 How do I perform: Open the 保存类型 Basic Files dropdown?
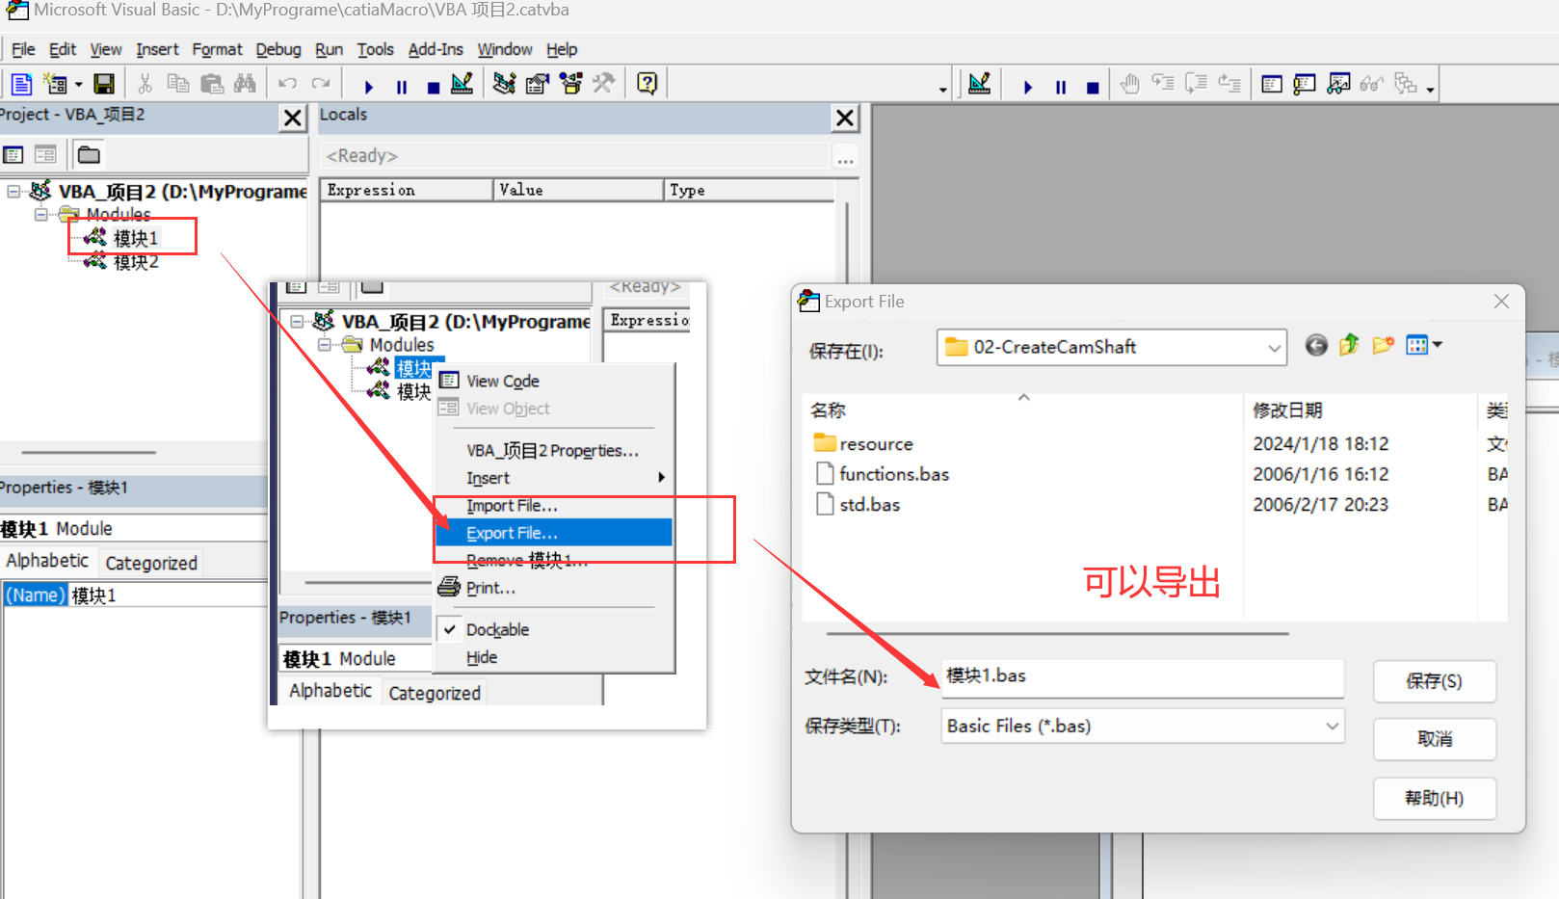pyautogui.click(x=1143, y=726)
